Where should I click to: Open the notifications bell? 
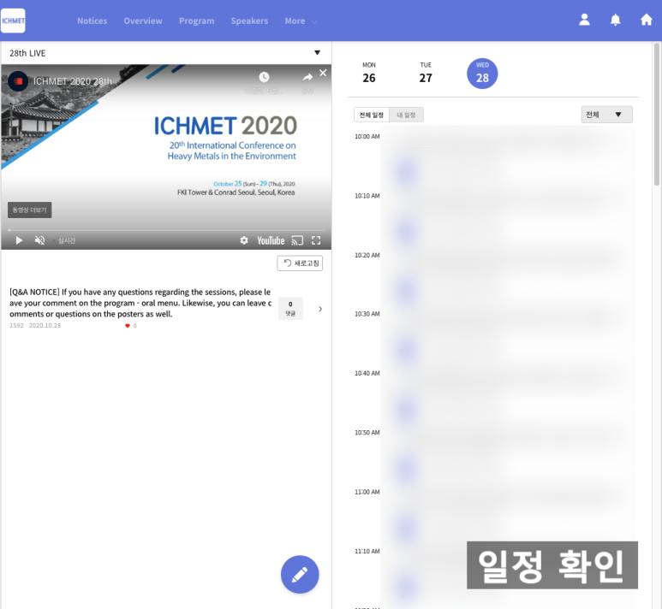click(x=615, y=20)
